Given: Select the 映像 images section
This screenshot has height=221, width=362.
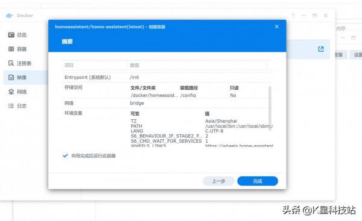Looking at the screenshot, I should pos(25,78).
